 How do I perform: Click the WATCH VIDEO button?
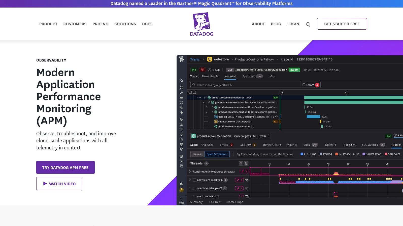[x=59, y=184]
